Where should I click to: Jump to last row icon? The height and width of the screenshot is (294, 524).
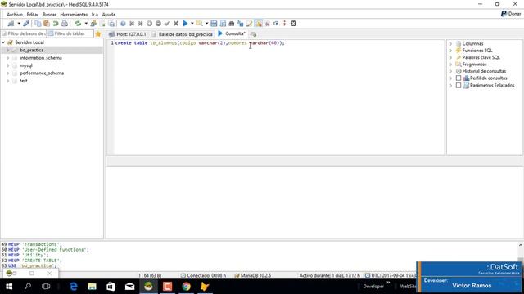(x=140, y=24)
